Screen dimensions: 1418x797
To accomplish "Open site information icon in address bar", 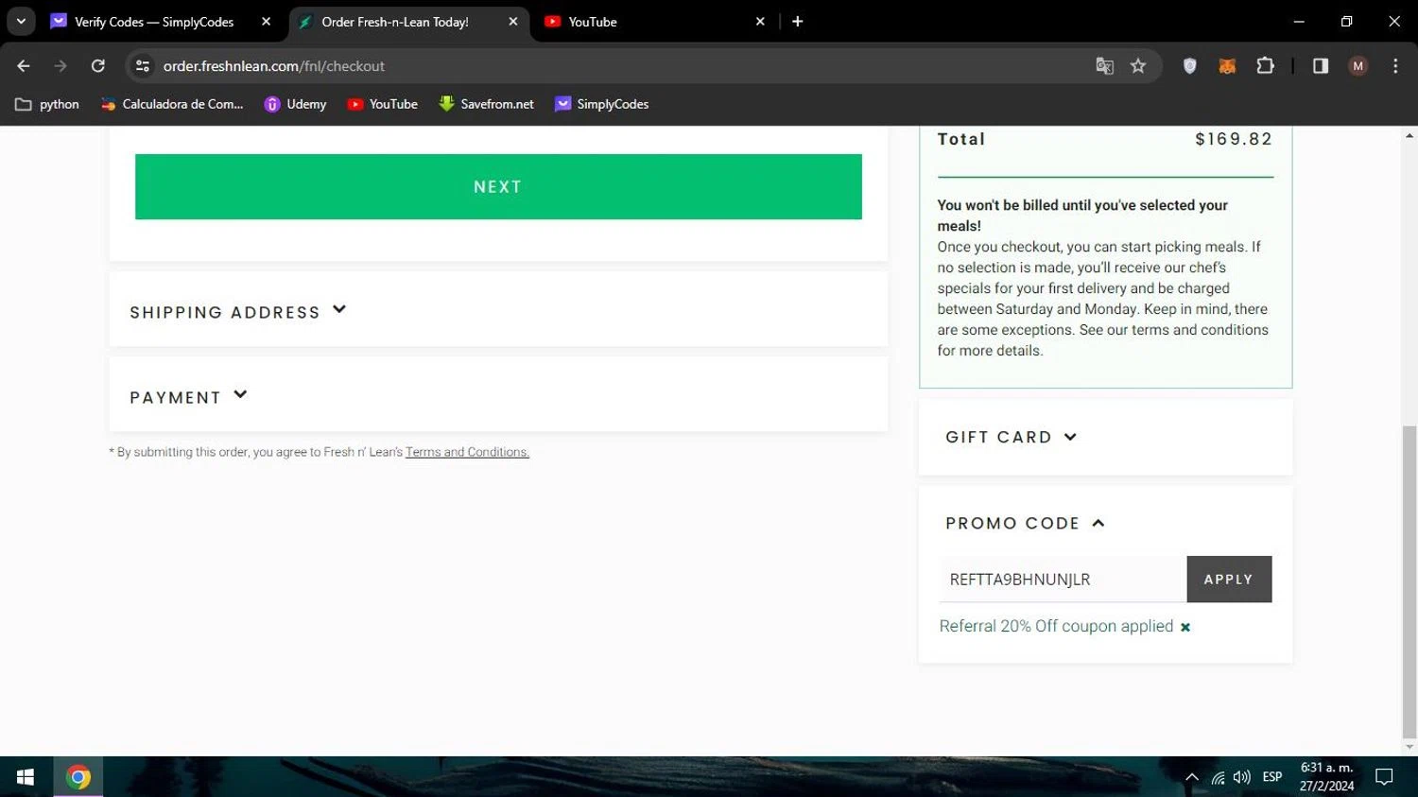I will tap(143, 66).
